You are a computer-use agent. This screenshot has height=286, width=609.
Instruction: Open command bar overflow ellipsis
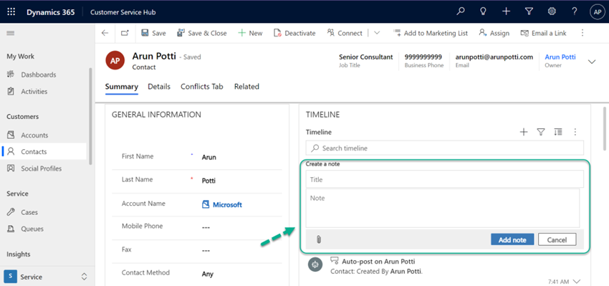point(582,33)
